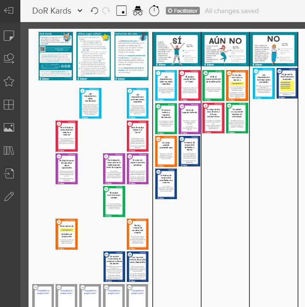This screenshot has width=305, height=307.
Task: Select dark blue card number 21
Action: (189, 151)
